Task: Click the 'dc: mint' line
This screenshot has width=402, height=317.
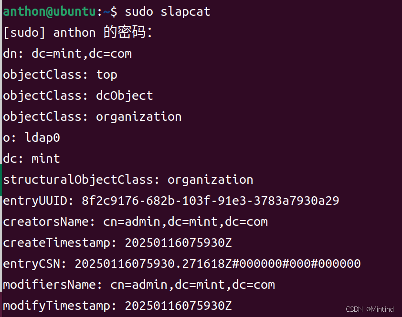Action: [32, 158]
